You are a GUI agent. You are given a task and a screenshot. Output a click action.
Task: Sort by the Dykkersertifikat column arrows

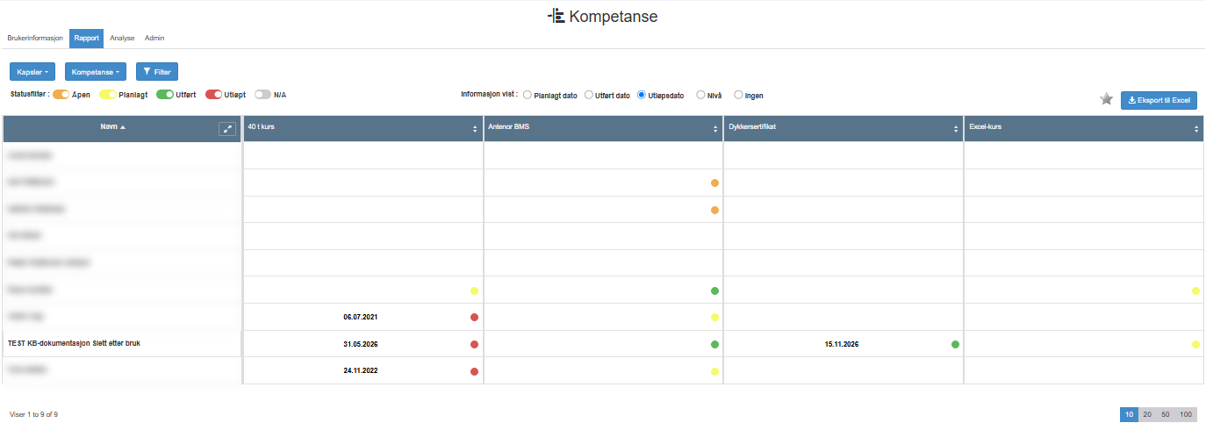click(x=956, y=129)
